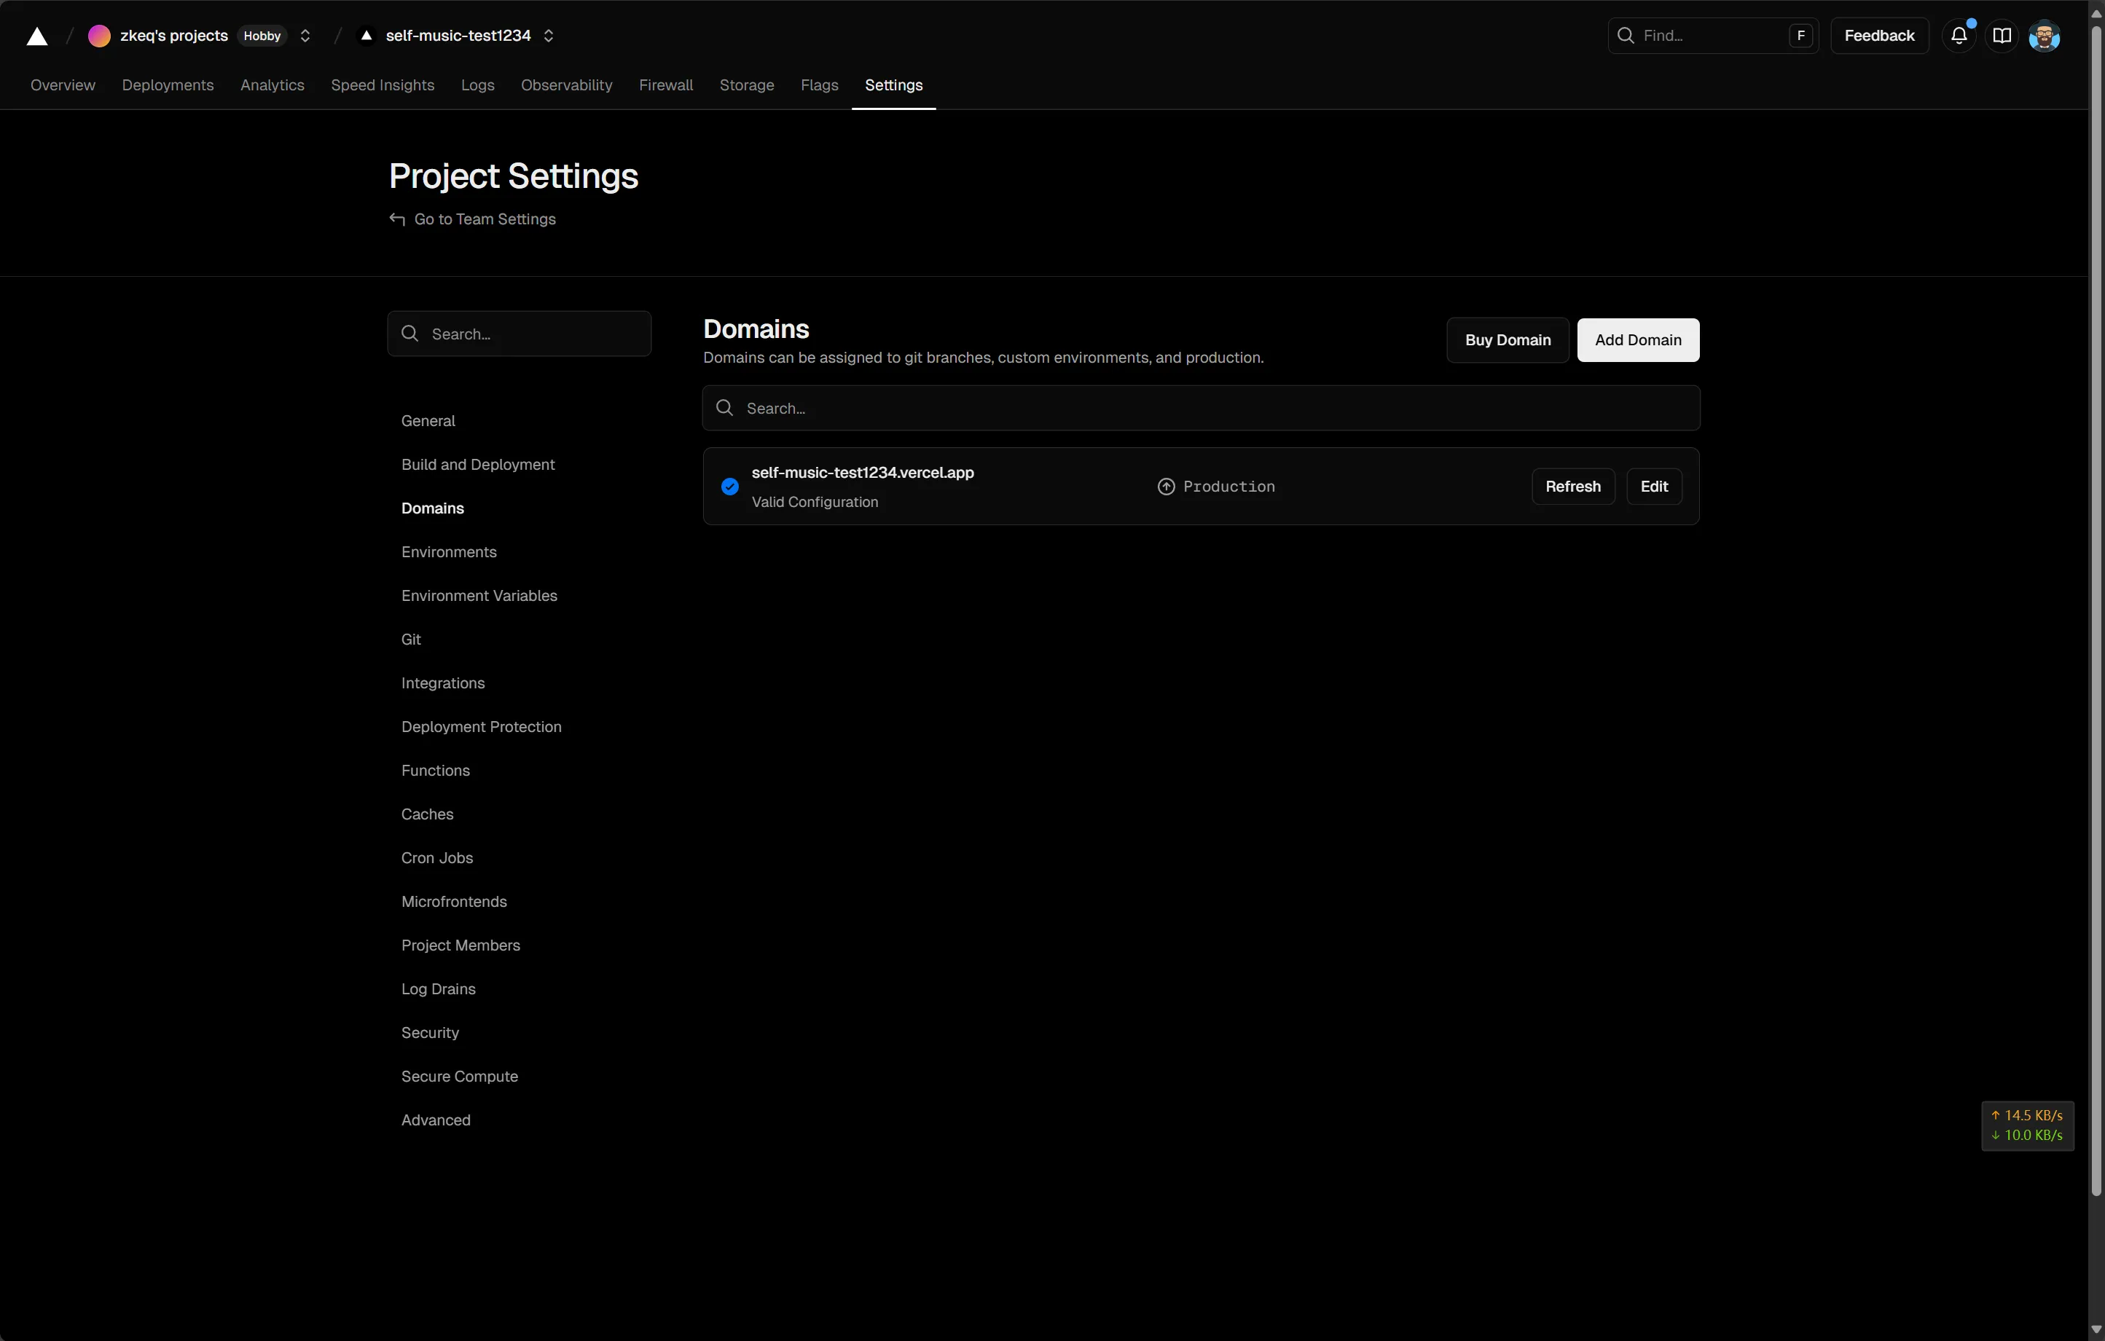The image size is (2105, 1341).
Task: Open Security settings
Action: (430, 1032)
